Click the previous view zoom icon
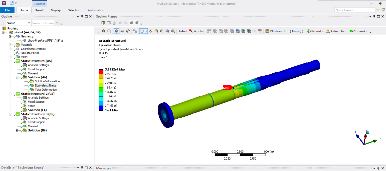The image size is (386, 171). tap(104, 31)
